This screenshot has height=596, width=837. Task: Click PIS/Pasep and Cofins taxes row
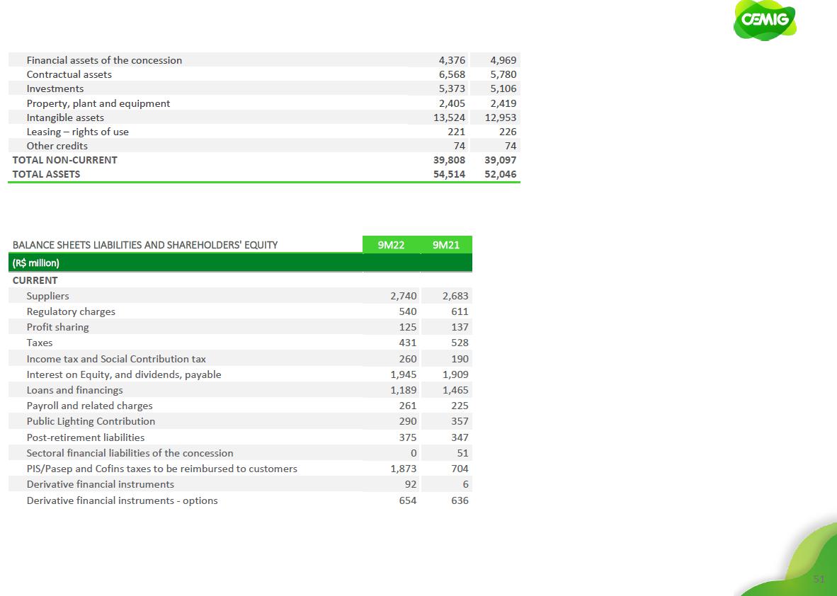(161, 469)
